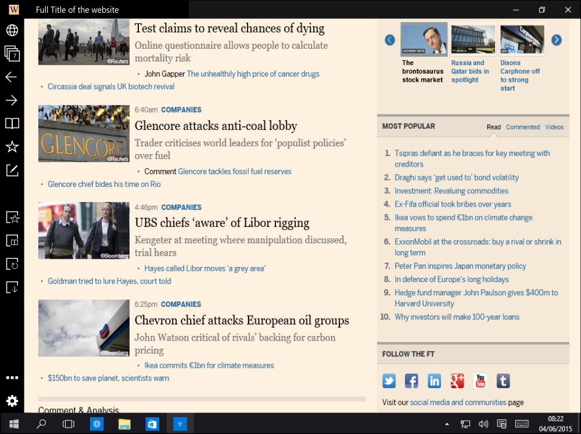Open 'Why investors will make 100-year loans'
This screenshot has width=581, height=434.
tap(457, 317)
